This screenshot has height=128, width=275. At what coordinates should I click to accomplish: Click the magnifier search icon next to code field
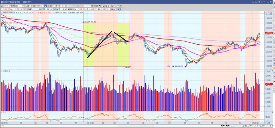coord(26,6)
